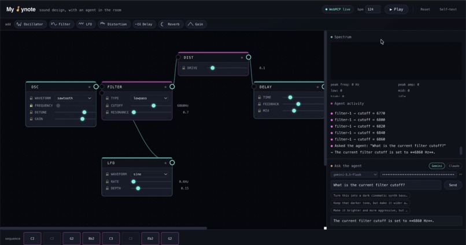Click the bpm input field showing 124
Image resolution: width=466 pixels, height=245 pixels.
coord(373,9)
